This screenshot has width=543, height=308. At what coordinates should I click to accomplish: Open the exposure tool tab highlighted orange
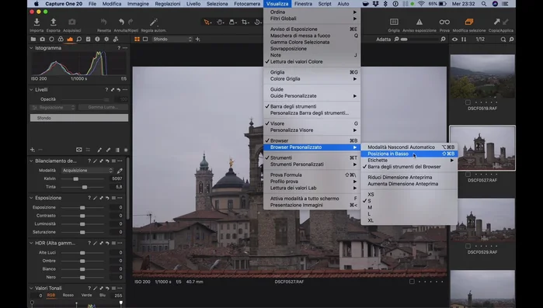pos(70,39)
